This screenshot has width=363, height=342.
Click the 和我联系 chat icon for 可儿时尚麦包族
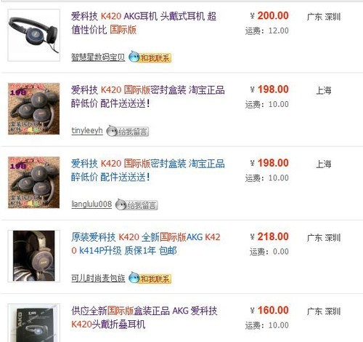150,278
